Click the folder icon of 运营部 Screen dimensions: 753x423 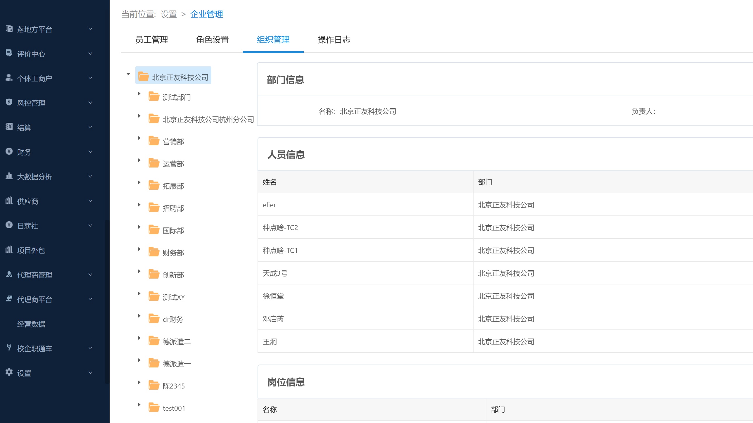tap(154, 163)
